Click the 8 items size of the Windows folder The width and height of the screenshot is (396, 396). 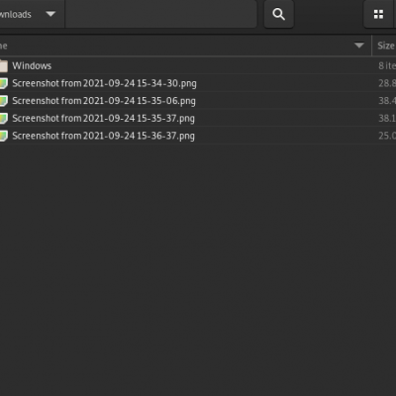coord(387,65)
